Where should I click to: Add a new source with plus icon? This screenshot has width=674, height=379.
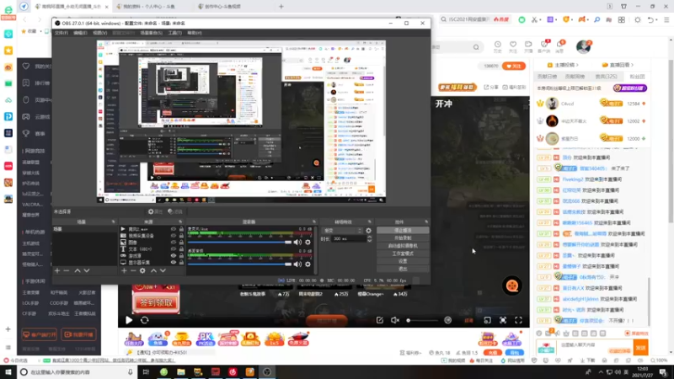[x=124, y=270]
